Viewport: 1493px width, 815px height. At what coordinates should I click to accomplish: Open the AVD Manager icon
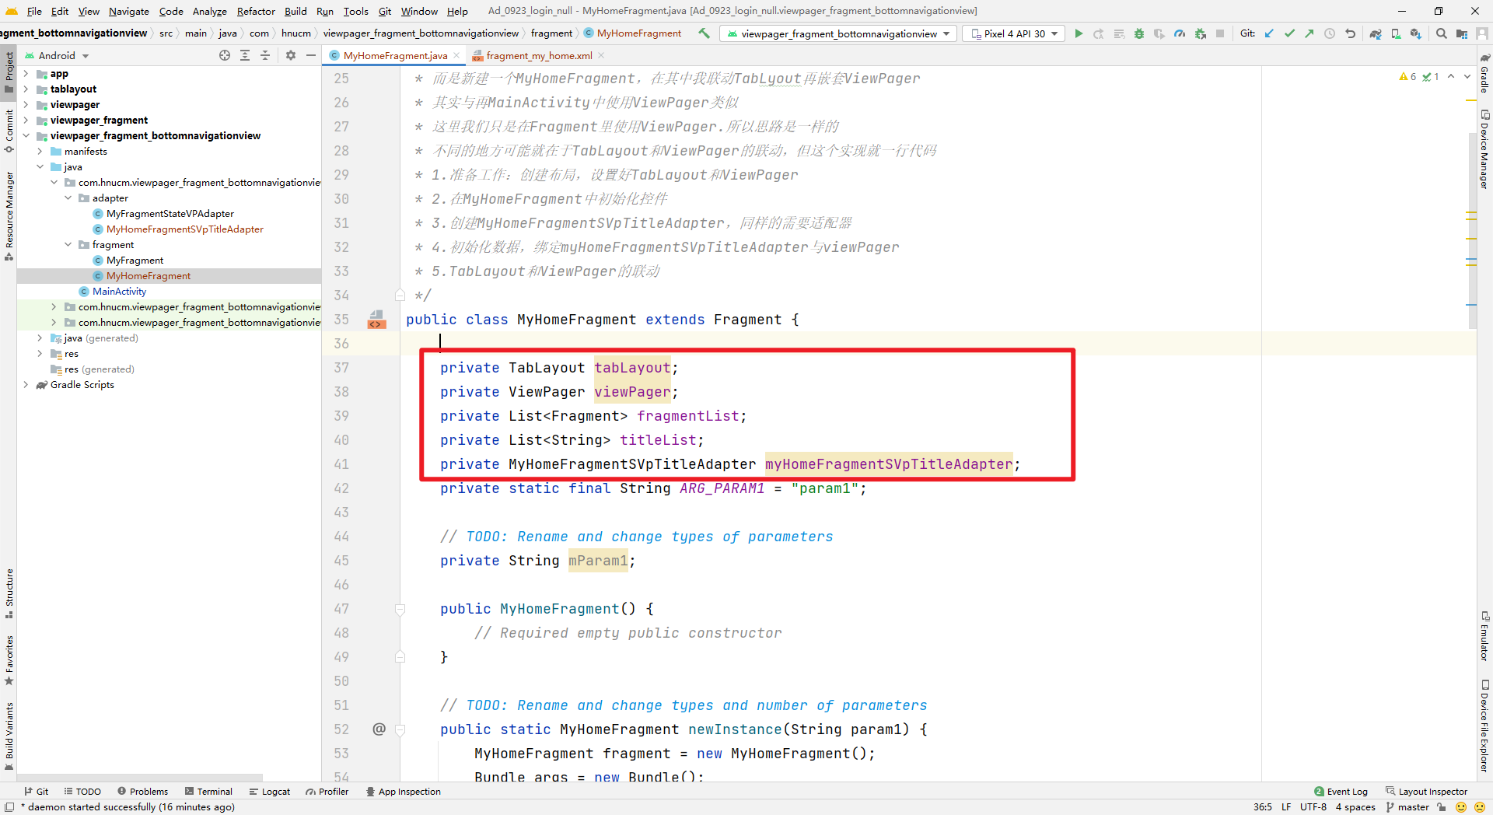[x=1396, y=33]
